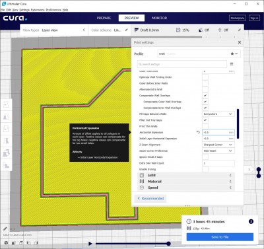Screen dimensions: 264x249
Task: Click the pencil icon beside model name
Action: [x=5, y=229]
